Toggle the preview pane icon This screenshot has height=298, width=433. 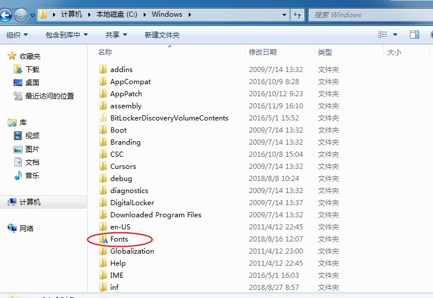tap(414, 35)
